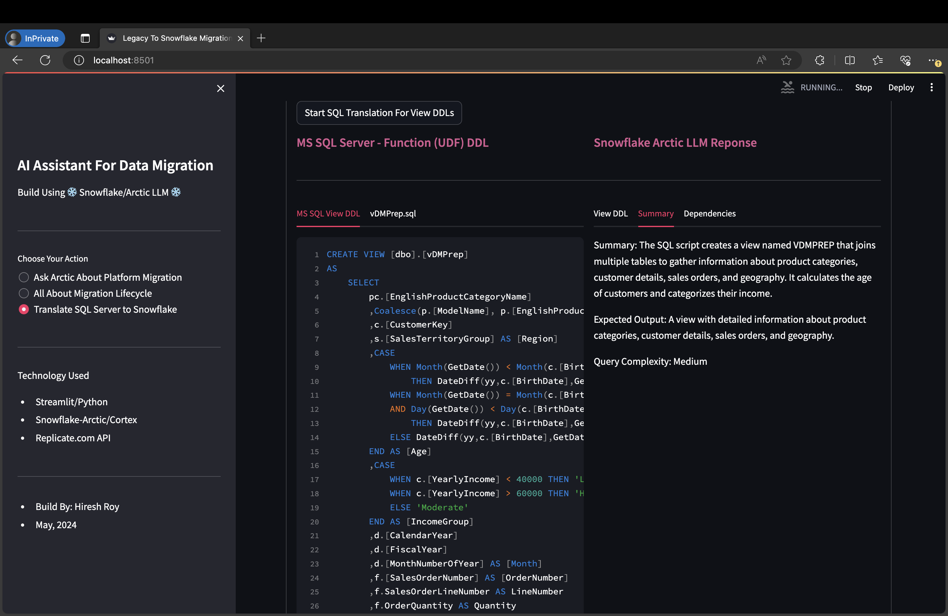
Task: Toggle split screen view icon
Action: (x=850, y=60)
